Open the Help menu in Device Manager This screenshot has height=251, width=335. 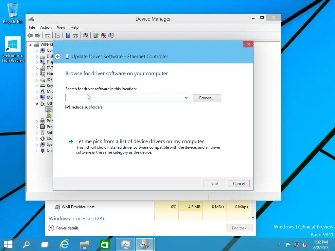pyautogui.click(x=74, y=27)
